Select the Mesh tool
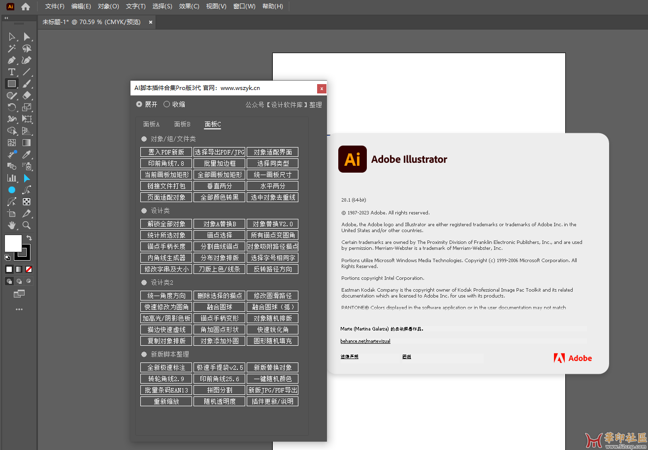Image resolution: width=648 pixels, height=450 pixels. point(12,143)
